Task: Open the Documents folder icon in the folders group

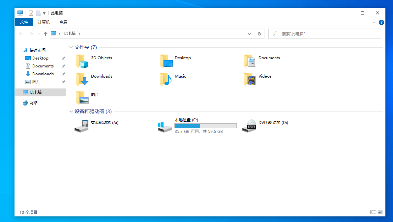Action: 250,61
